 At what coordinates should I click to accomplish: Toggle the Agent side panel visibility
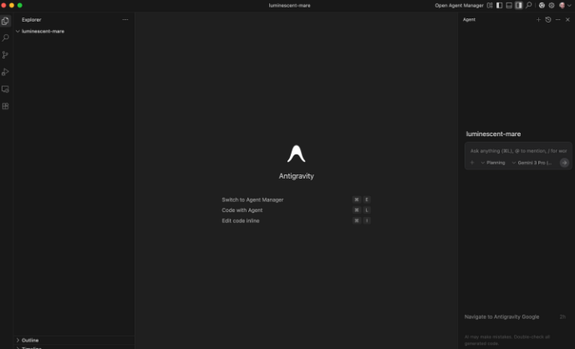point(518,5)
